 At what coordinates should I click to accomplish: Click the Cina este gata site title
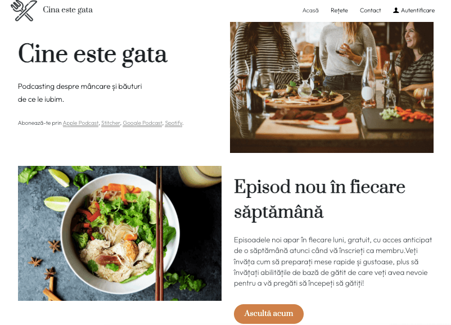pyautogui.click(x=68, y=10)
